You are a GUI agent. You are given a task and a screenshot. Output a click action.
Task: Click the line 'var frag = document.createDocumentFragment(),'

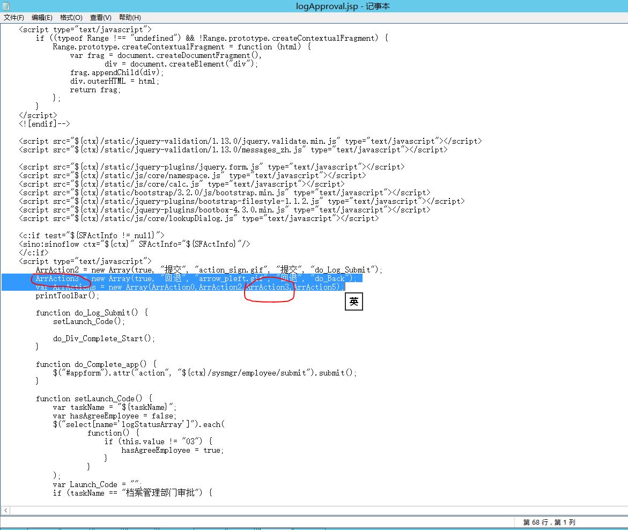click(x=166, y=55)
